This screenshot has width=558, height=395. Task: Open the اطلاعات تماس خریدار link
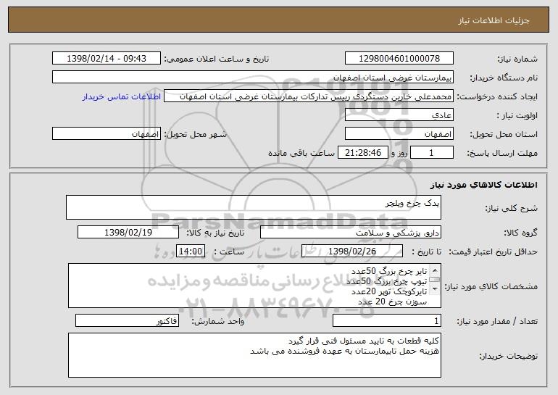[x=122, y=97]
